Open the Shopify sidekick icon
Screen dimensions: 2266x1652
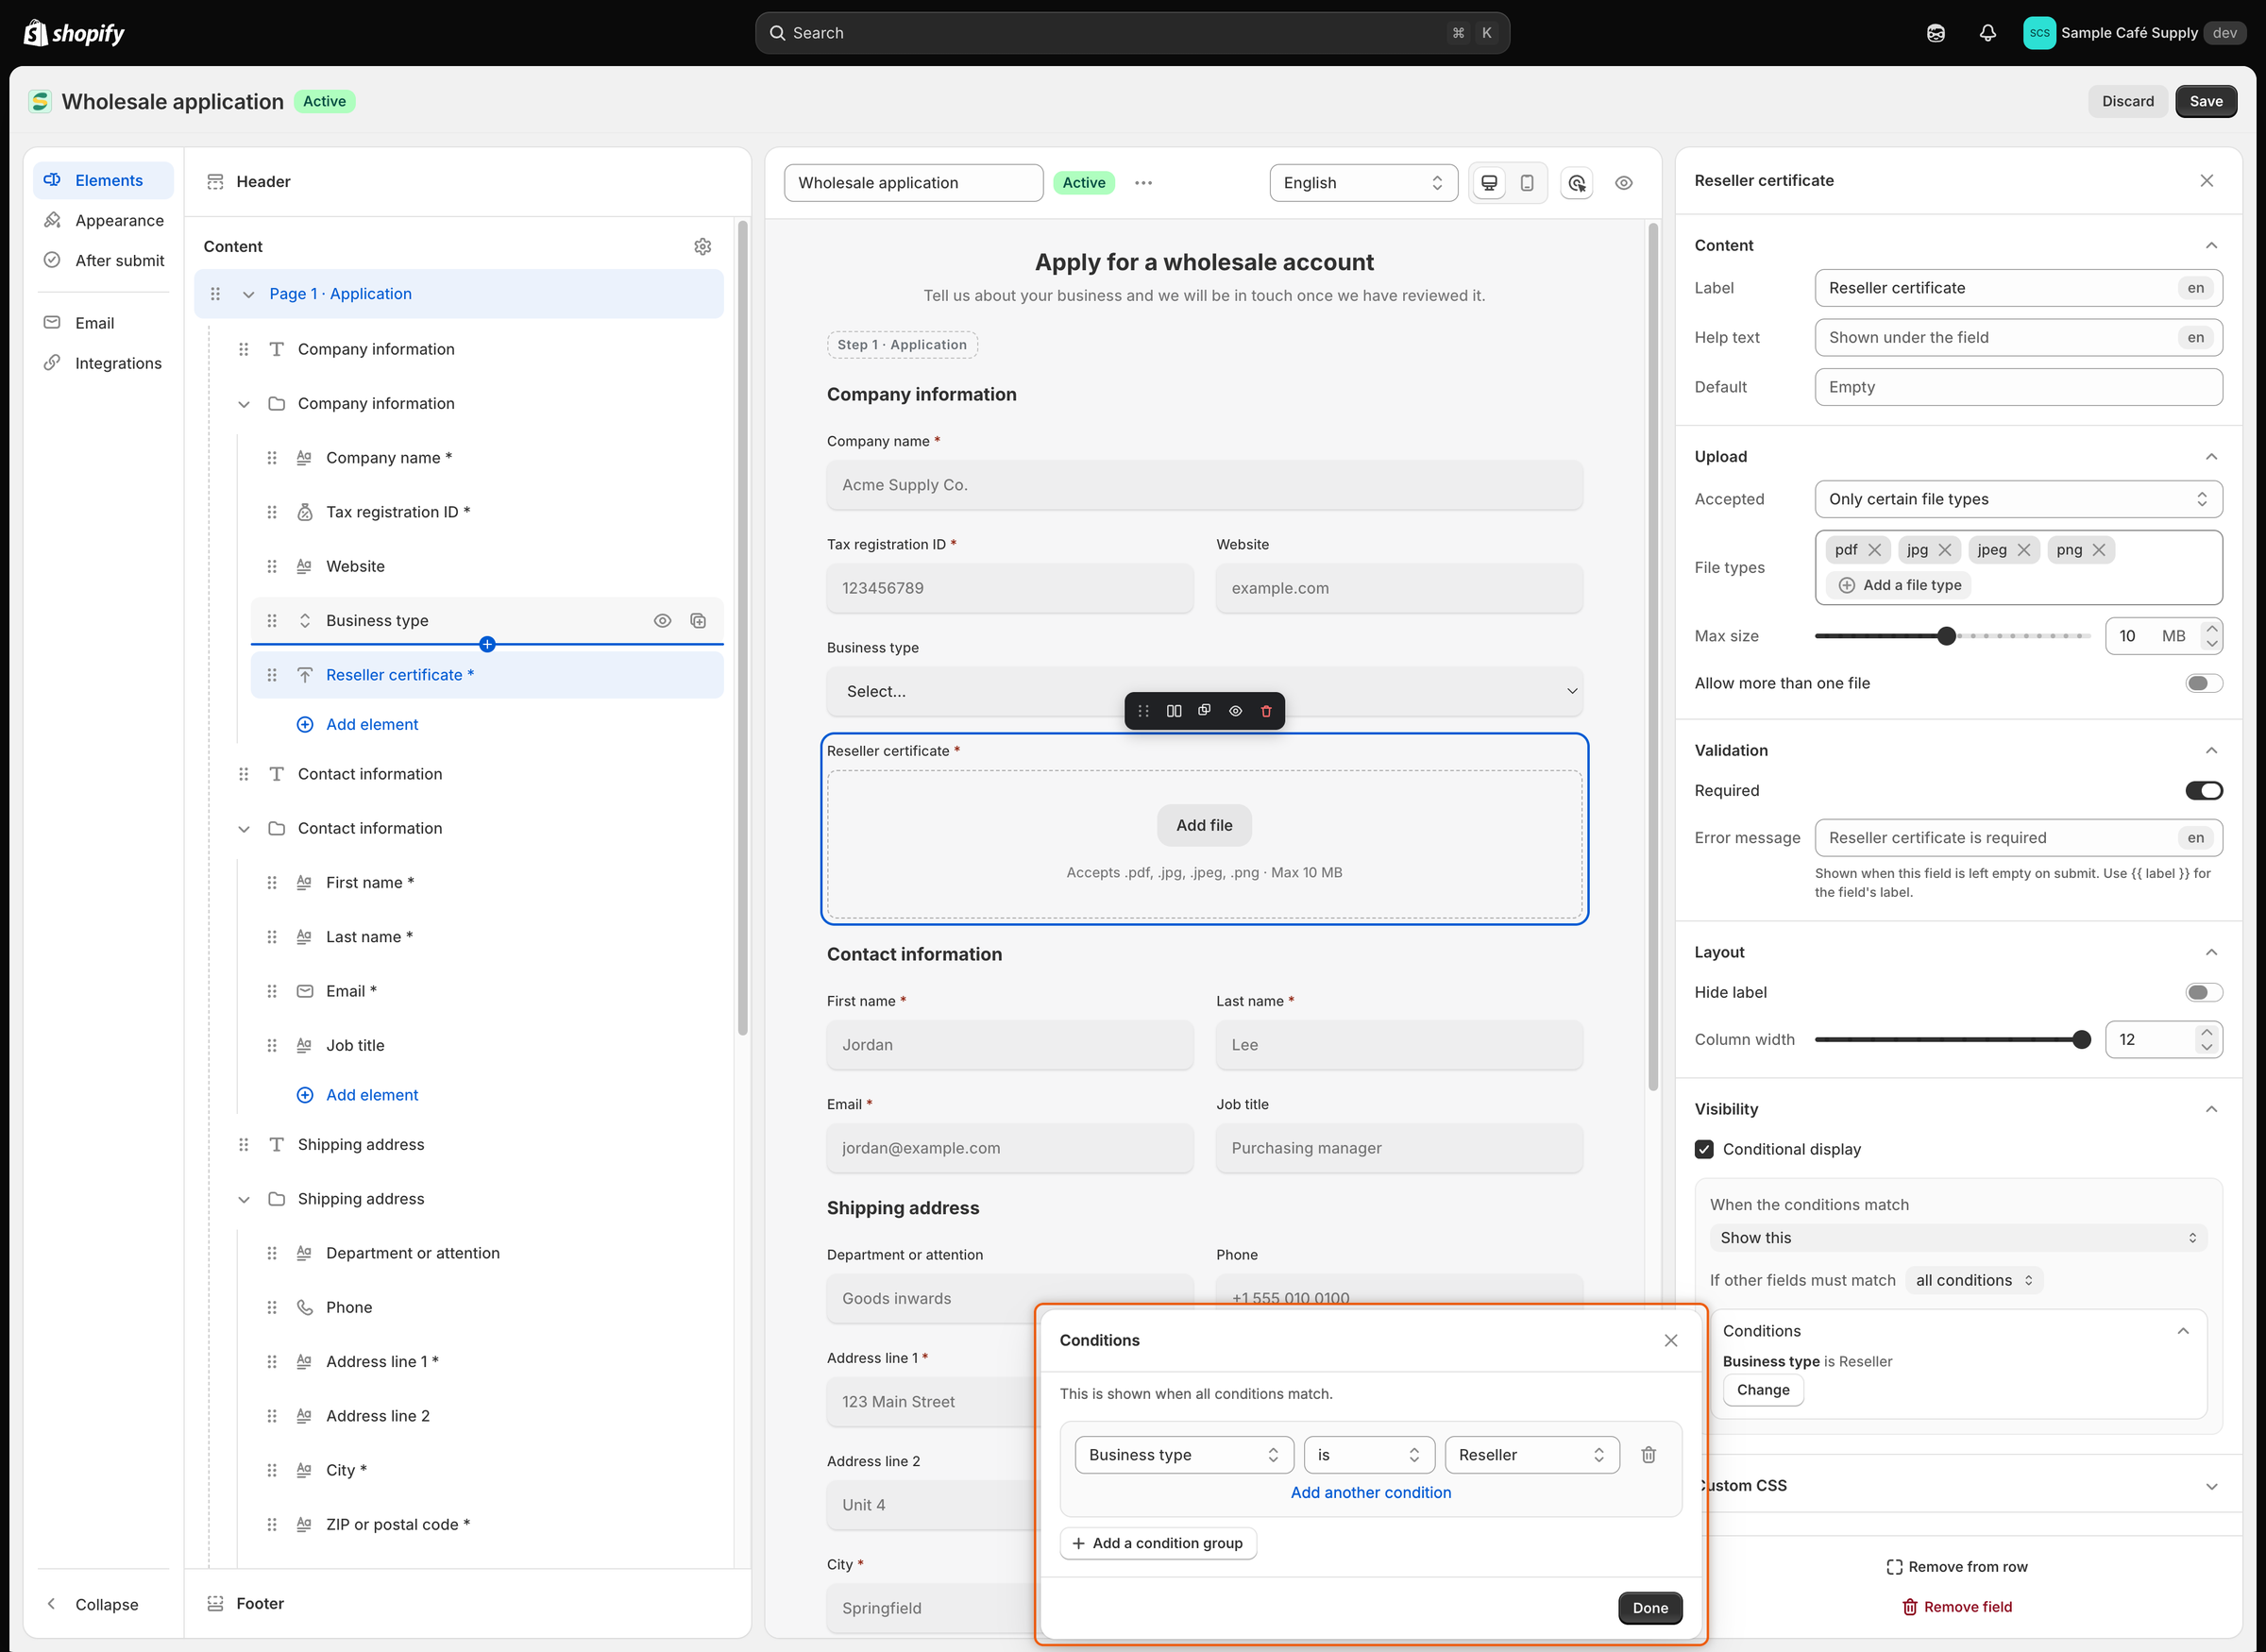[x=1935, y=33]
